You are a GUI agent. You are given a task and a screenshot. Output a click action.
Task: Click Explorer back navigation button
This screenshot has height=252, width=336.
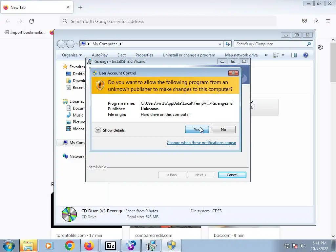[61, 44]
